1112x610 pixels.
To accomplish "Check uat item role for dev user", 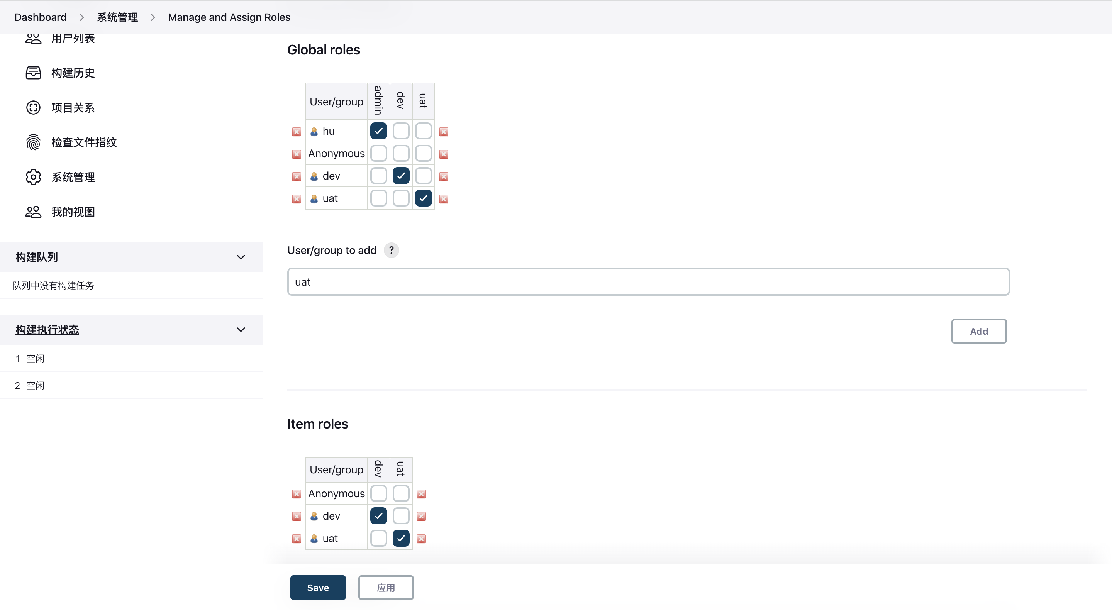I will (x=401, y=516).
